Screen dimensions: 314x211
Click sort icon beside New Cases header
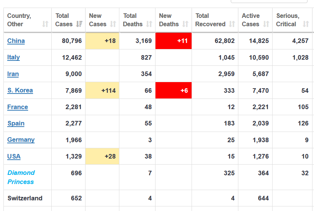[113, 24]
